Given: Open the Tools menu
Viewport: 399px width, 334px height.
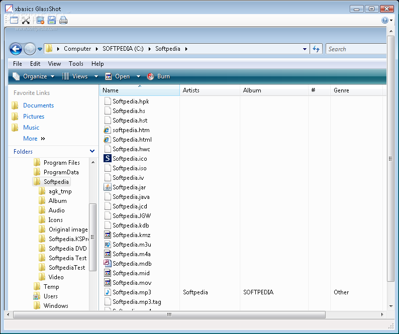Looking at the screenshot, I should 76,64.
